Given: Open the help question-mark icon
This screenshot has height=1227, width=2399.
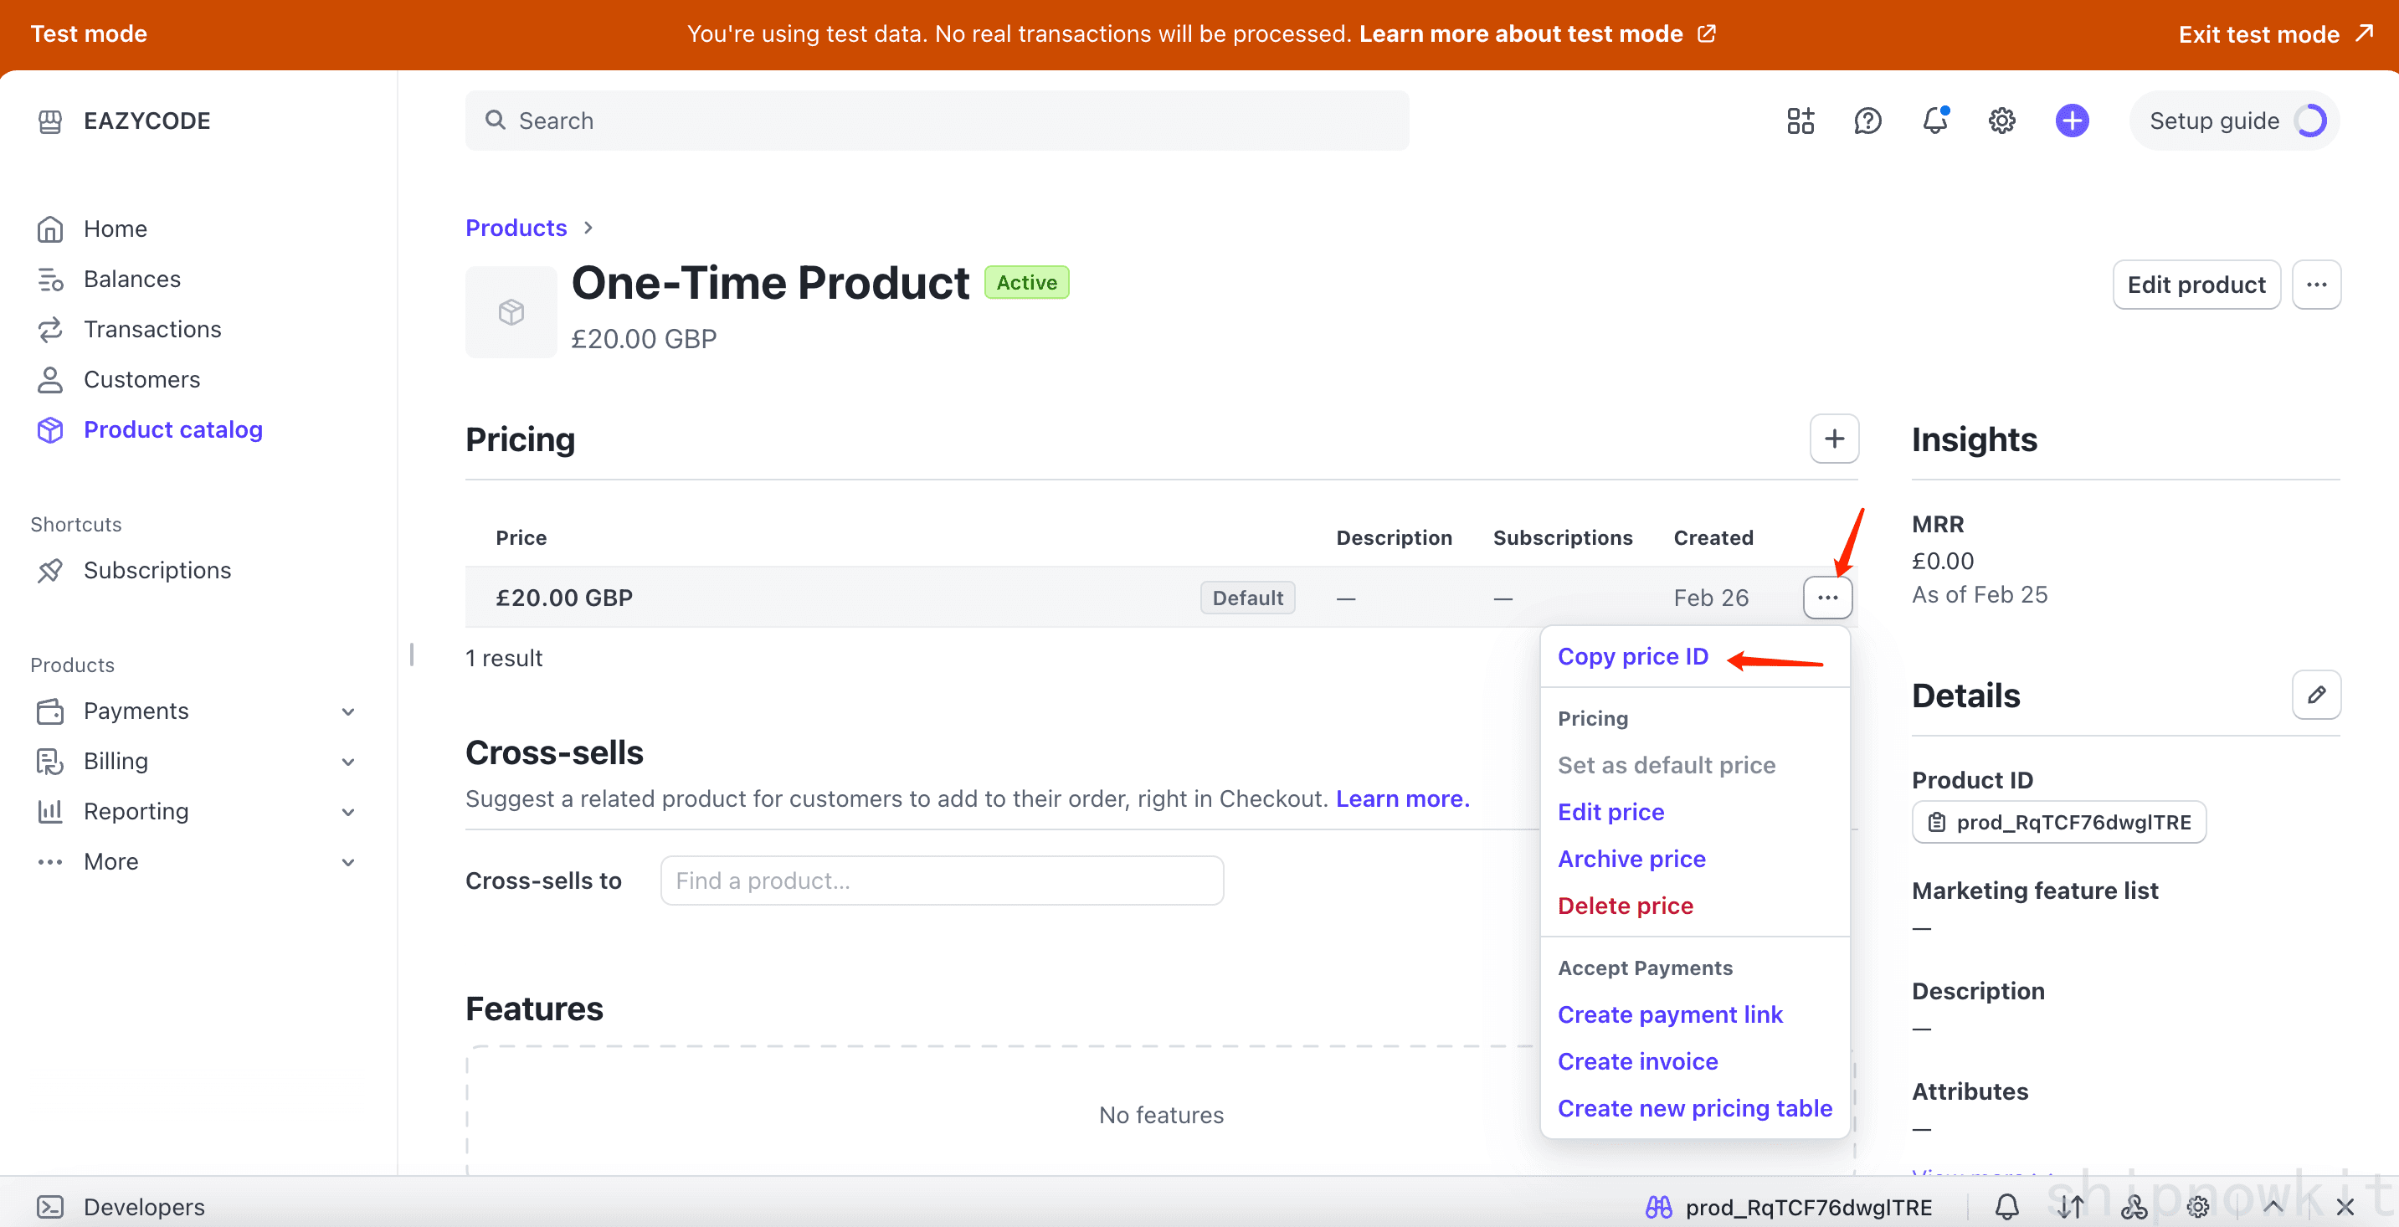Looking at the screenshot, I should pos(1867,121).
